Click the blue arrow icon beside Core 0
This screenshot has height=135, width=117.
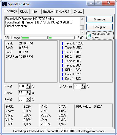(62, 74)
